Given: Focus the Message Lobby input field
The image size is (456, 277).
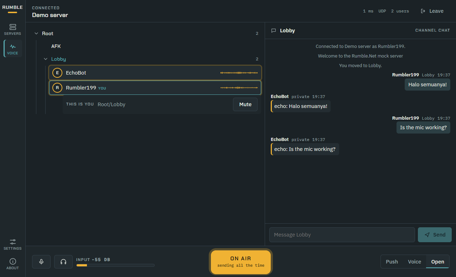Looking at the screenshot, I should (342, 235).
